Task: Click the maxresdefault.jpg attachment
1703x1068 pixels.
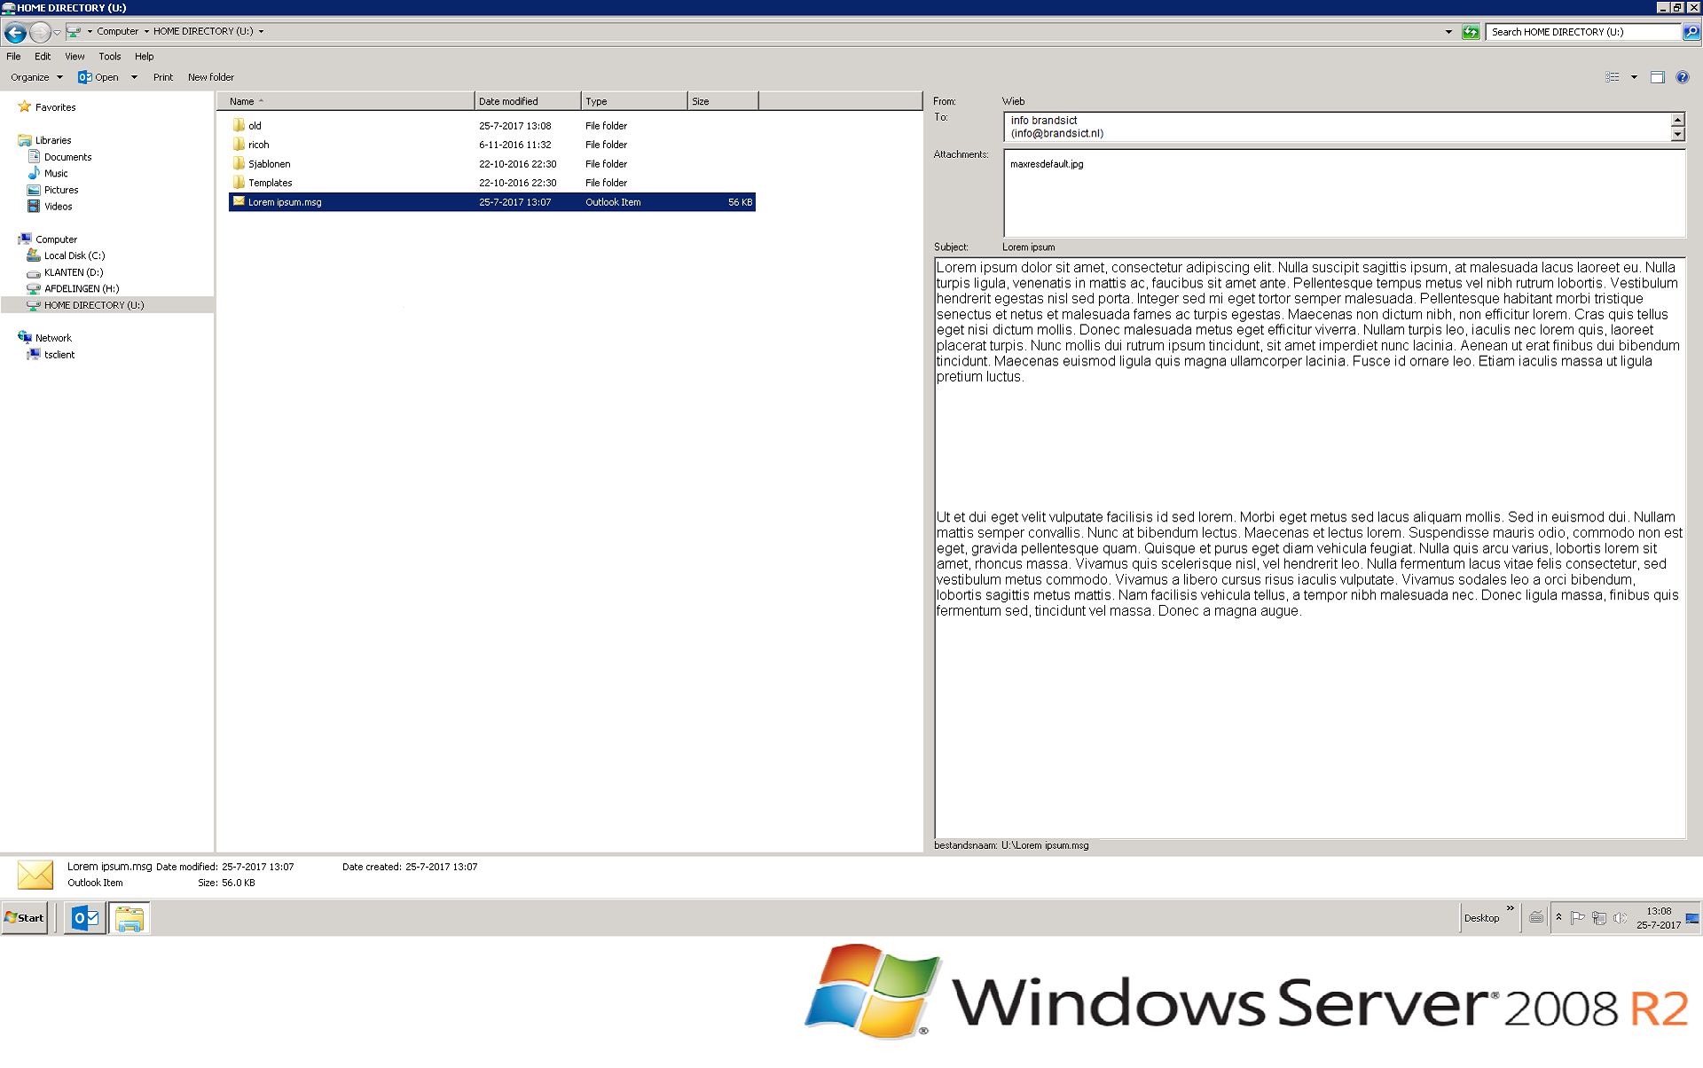Action: pyautogui.click(x=1047, y=164)
